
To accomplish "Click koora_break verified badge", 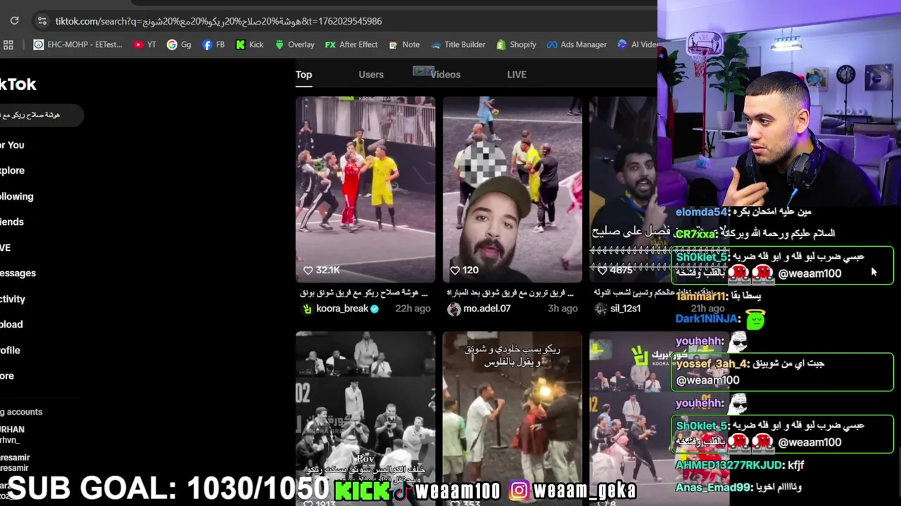I will (374, 309).
